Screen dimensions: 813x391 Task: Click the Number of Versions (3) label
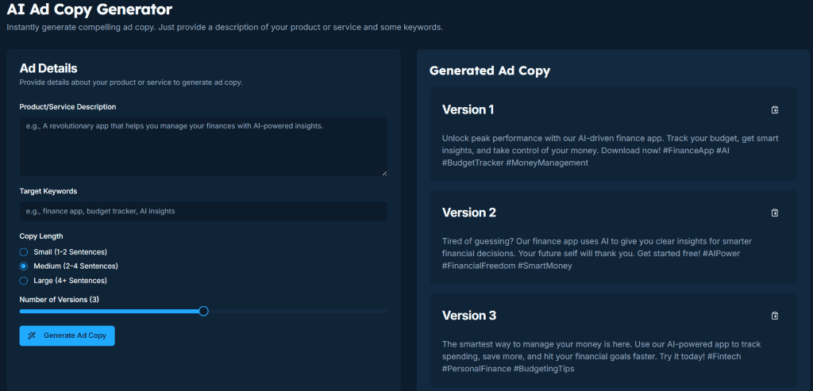pyautogui.click(x=60, y=299)
